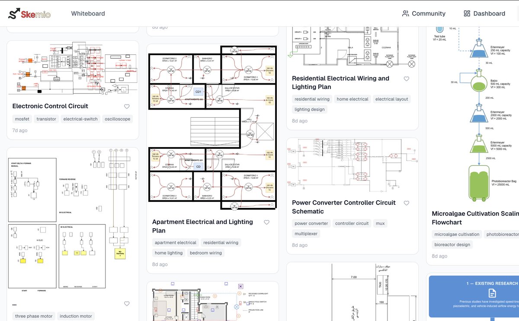Select residential wiring tag under Residential Electrical plan
519x321 pixels.
pos(312,99)
